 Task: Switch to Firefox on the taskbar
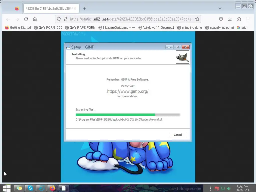tap(52, 188)
